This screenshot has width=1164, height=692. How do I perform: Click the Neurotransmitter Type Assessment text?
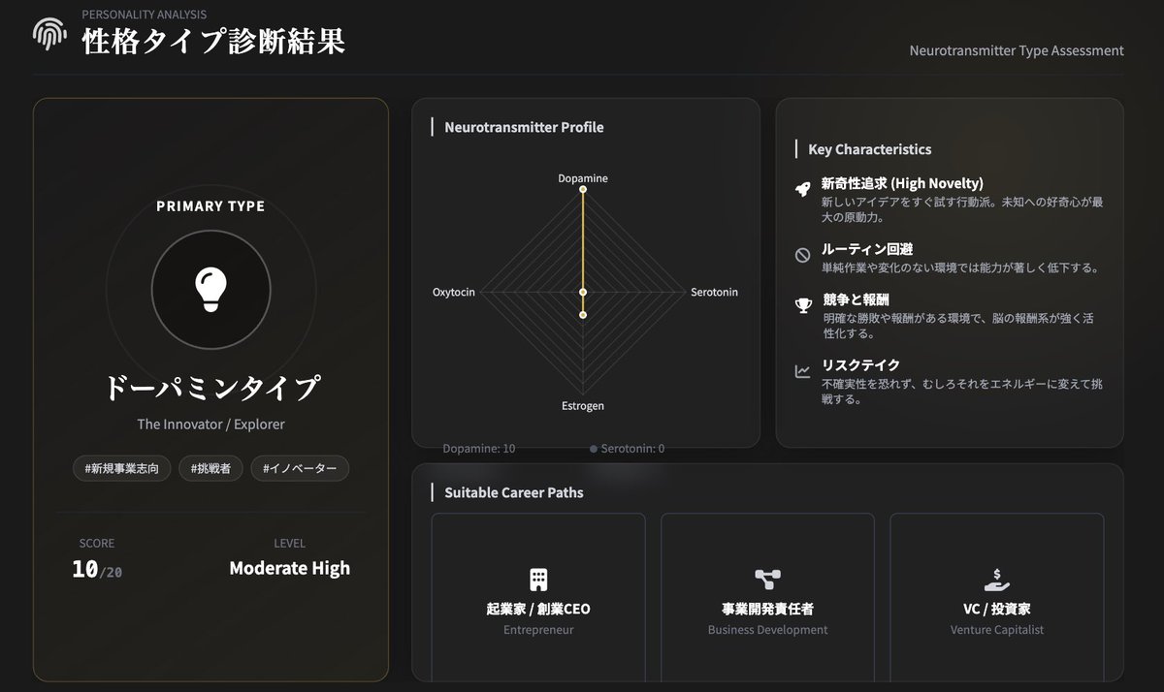tap(1017, 50)
